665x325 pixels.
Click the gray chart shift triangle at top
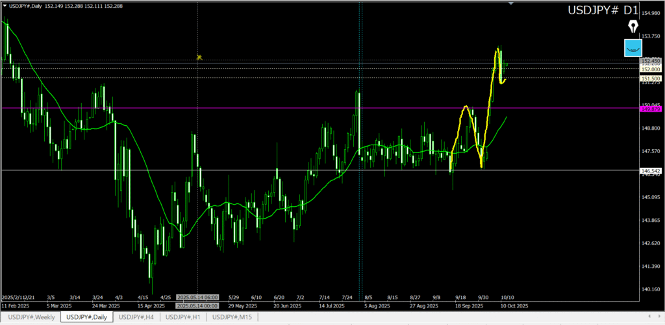click(512, 4)
